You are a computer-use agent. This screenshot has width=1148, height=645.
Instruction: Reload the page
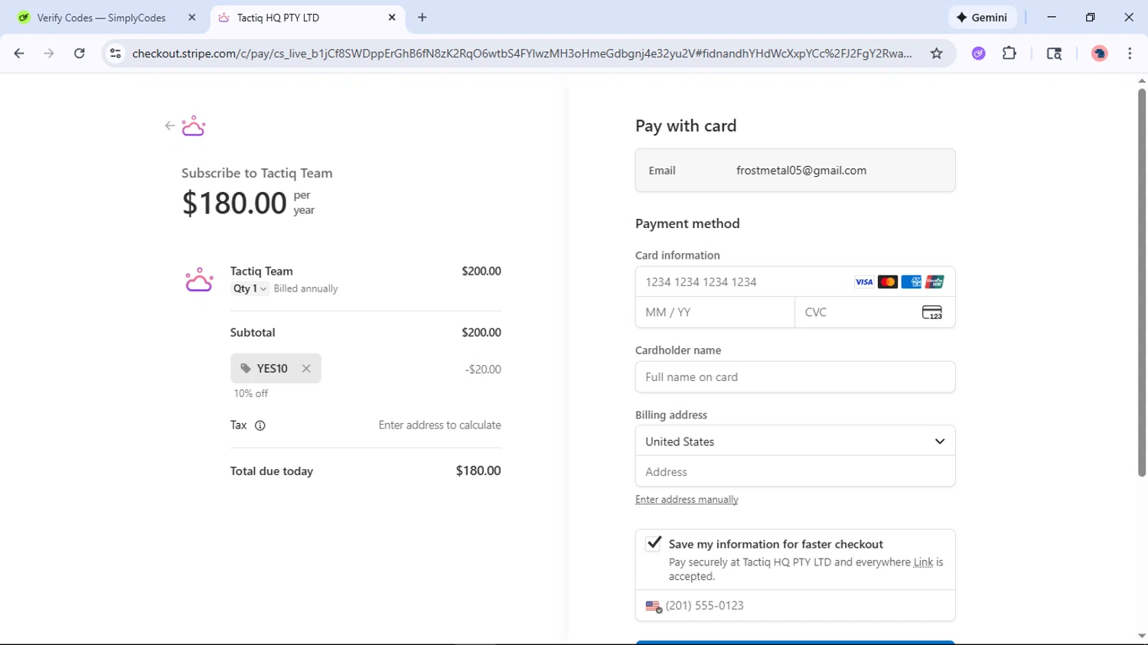[80, 54]
